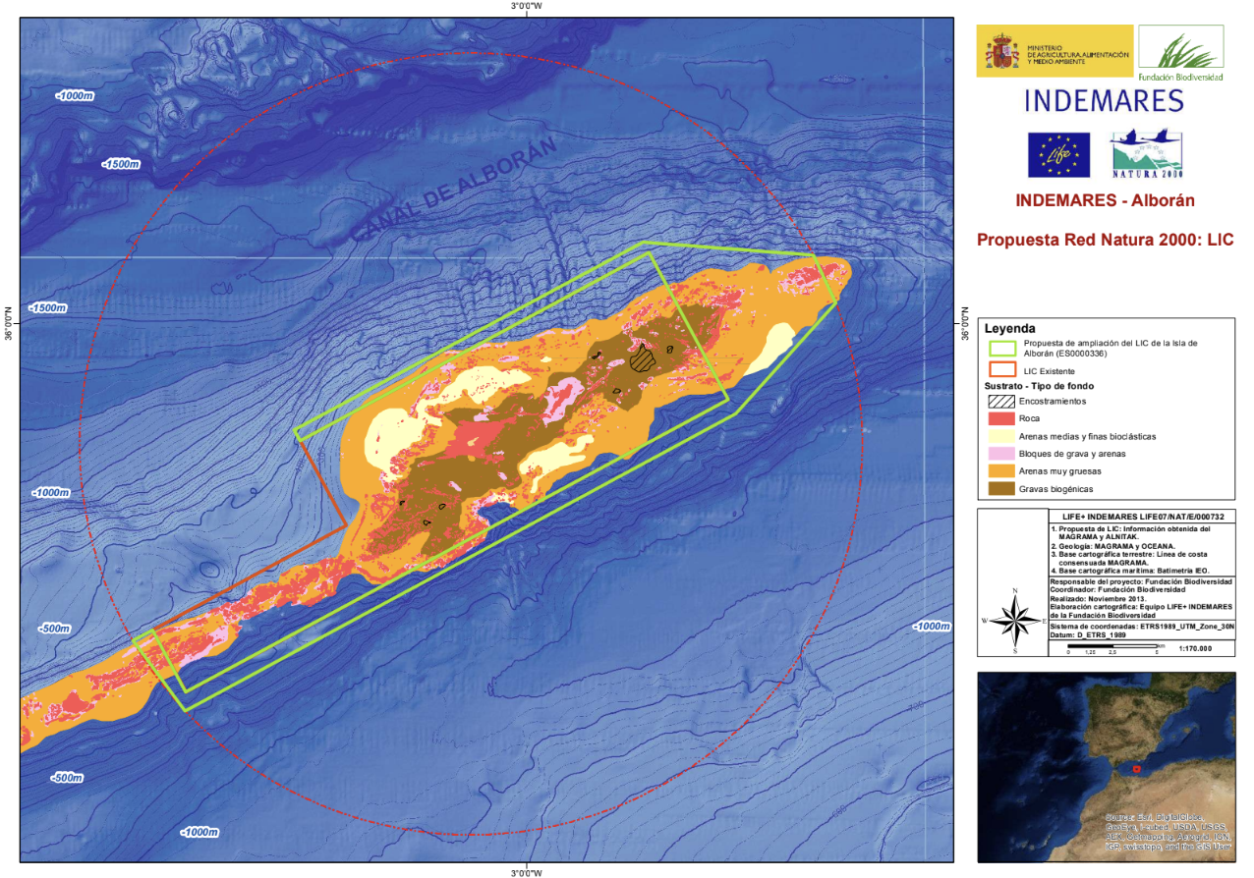This screenshot has width=1254, height=878.
Task: Click the 'CANAL DE ALBORÁN' map label
Action: click(455, 192)
